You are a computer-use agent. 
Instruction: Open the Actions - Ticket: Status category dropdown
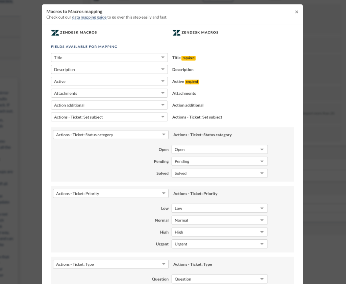111,134
